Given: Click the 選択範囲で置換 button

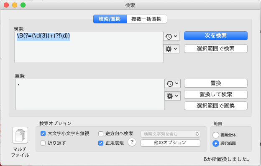Looking at the screenshot, I should (x=216, y=106).
